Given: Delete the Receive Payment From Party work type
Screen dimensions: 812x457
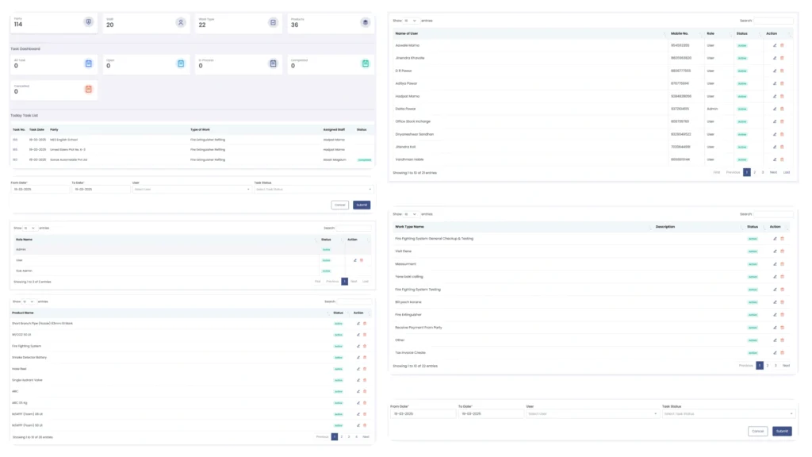Looking at the screenshot, I should [x=782, y=328].
